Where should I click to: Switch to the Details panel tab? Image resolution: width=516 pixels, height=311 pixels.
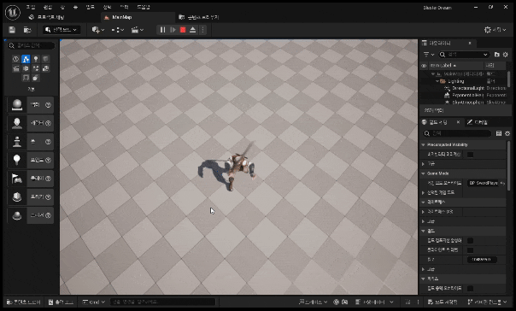coord(478,122)
